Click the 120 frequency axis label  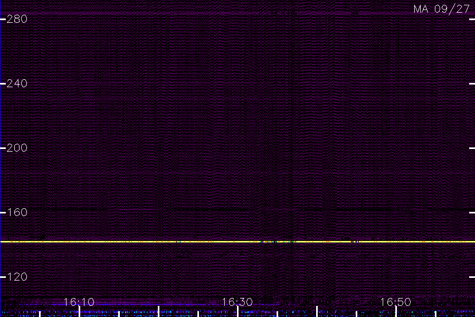click(17, 277)
